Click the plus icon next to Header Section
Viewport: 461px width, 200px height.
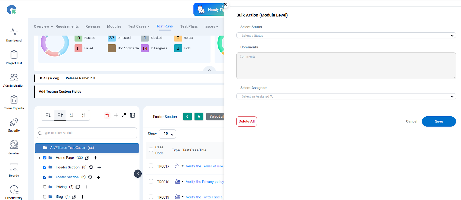[99, 167]
